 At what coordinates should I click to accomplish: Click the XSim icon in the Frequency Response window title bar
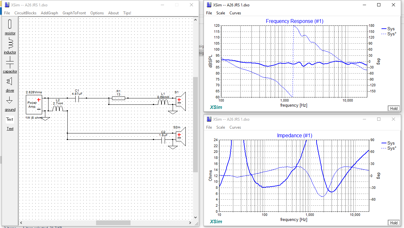pos(209,5)
